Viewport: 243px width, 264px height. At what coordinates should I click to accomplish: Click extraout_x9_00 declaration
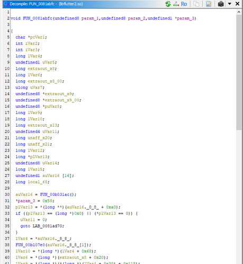(62, 100)
